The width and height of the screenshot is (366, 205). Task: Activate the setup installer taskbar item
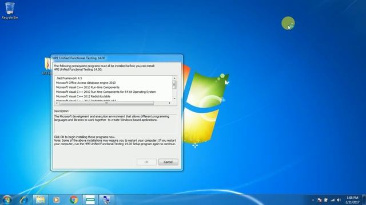[x=107, y=200]
